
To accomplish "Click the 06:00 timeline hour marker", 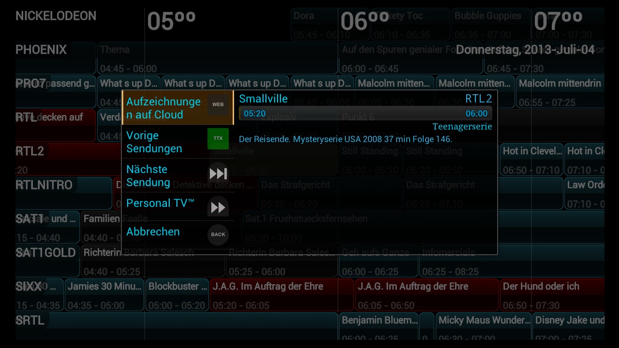I will 365,22.
